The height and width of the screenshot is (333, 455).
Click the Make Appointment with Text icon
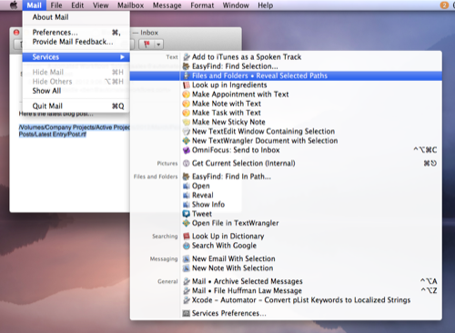point(187,95)
